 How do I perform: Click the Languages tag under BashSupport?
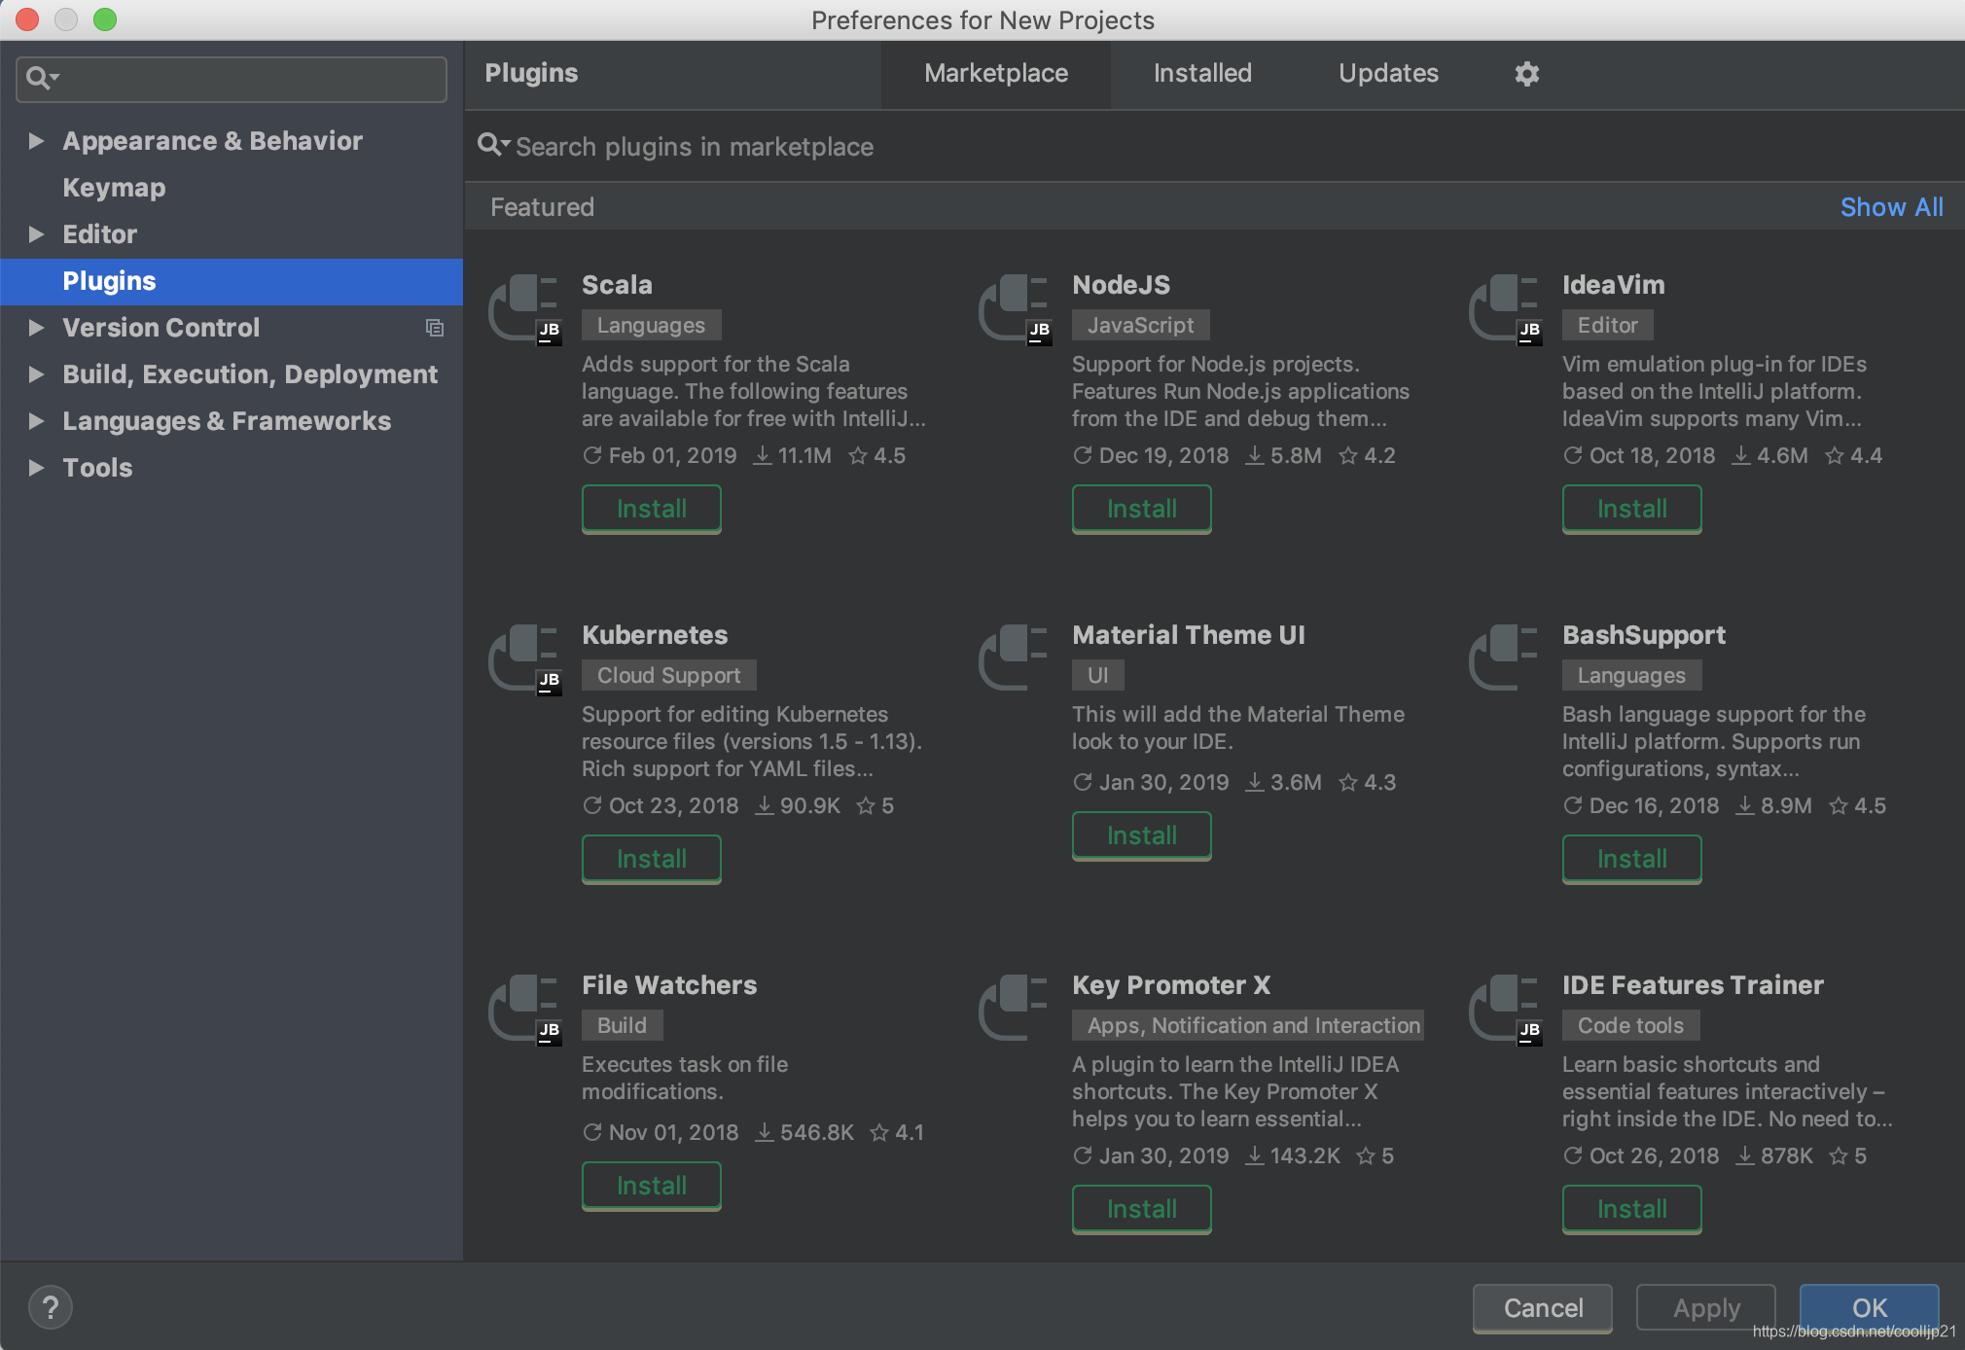[1631, 675]
